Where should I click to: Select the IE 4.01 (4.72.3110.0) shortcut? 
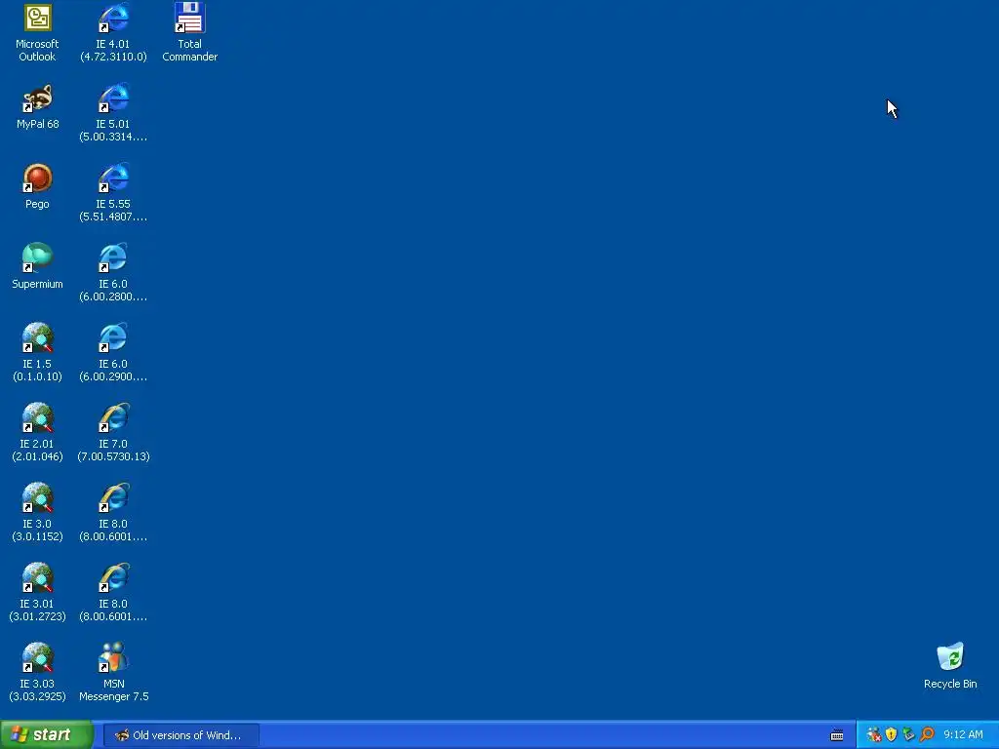(x=113, y=18)
